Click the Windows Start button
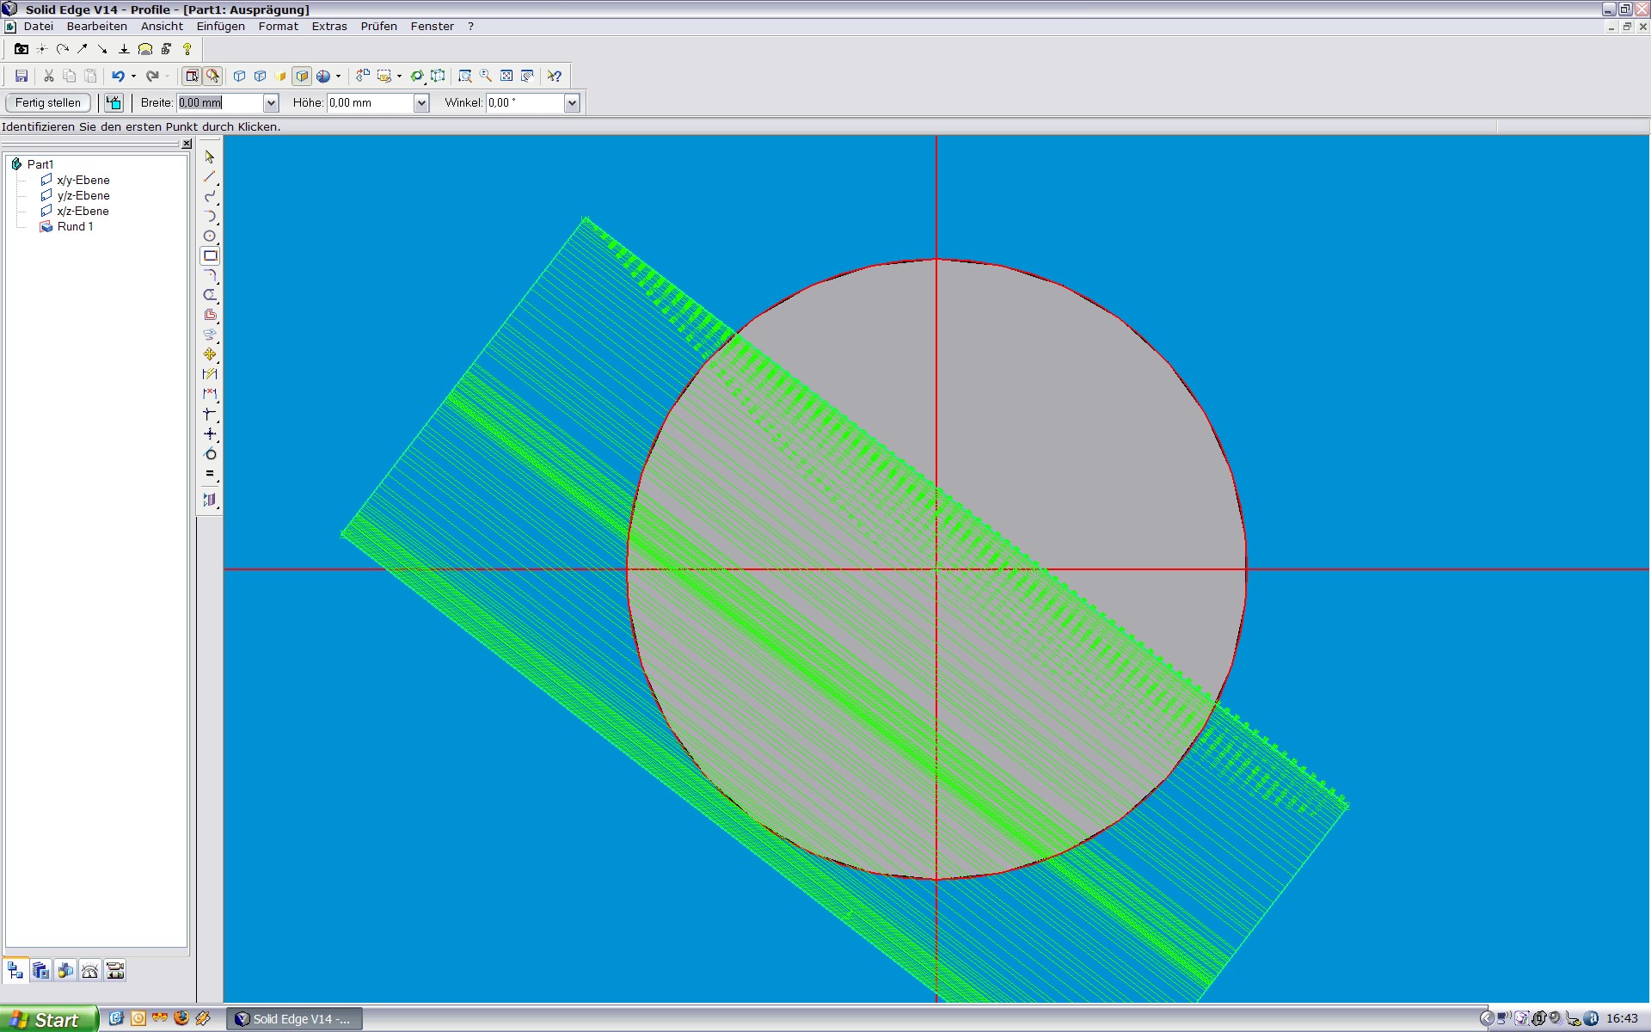The image size is (1651, 1032). (48, 1019)
